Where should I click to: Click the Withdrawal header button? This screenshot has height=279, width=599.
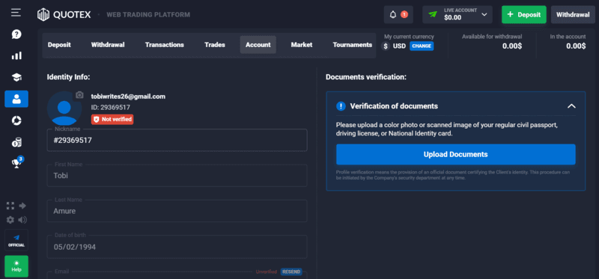573,15
